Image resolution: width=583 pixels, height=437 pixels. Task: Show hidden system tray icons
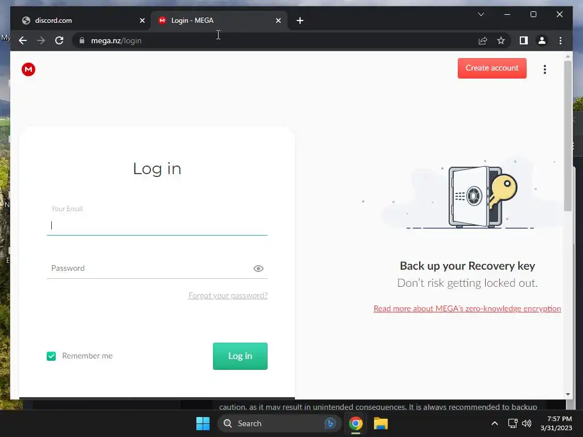(x=495, y=423)
